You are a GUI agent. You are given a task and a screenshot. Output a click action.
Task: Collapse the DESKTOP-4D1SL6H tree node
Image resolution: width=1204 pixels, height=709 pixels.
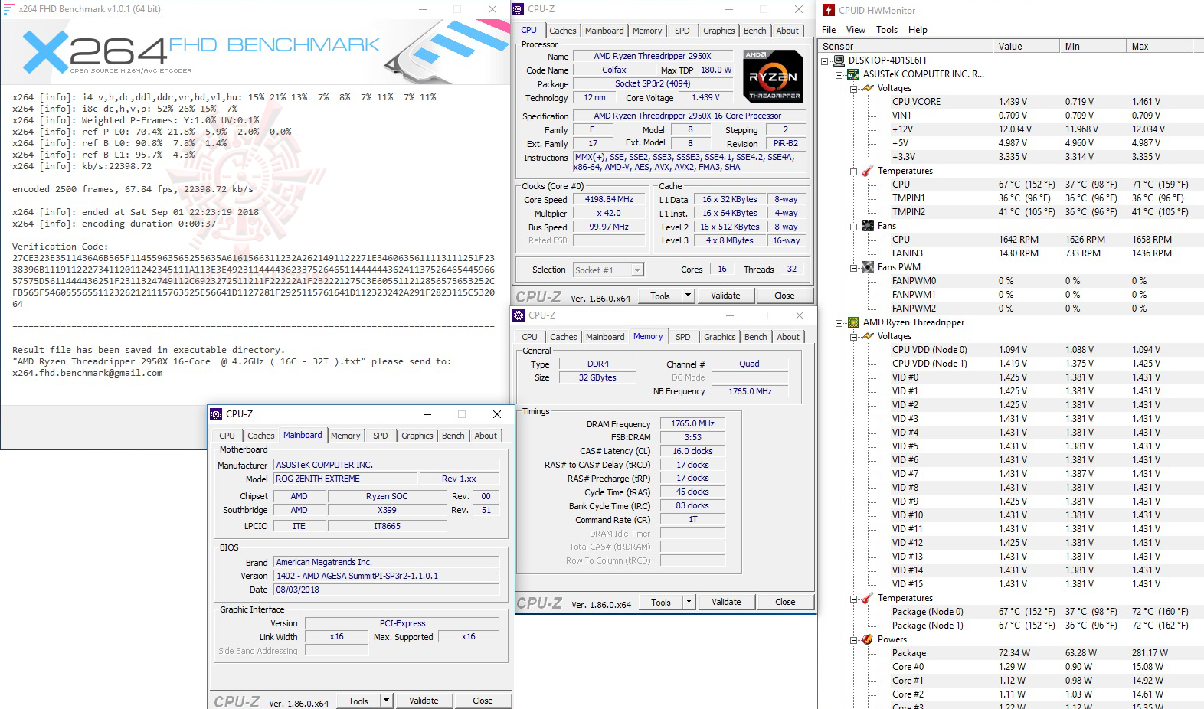pos(825,61)
